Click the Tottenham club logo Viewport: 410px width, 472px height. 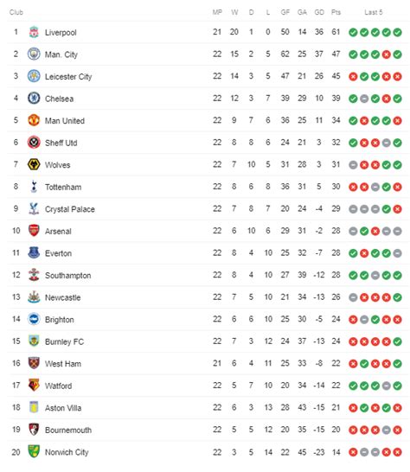coord(34,187)
